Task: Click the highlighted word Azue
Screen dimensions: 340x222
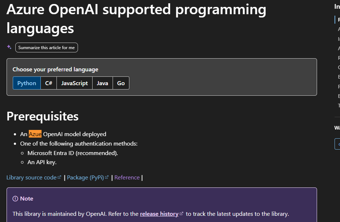Action: (x=35, y=134)
